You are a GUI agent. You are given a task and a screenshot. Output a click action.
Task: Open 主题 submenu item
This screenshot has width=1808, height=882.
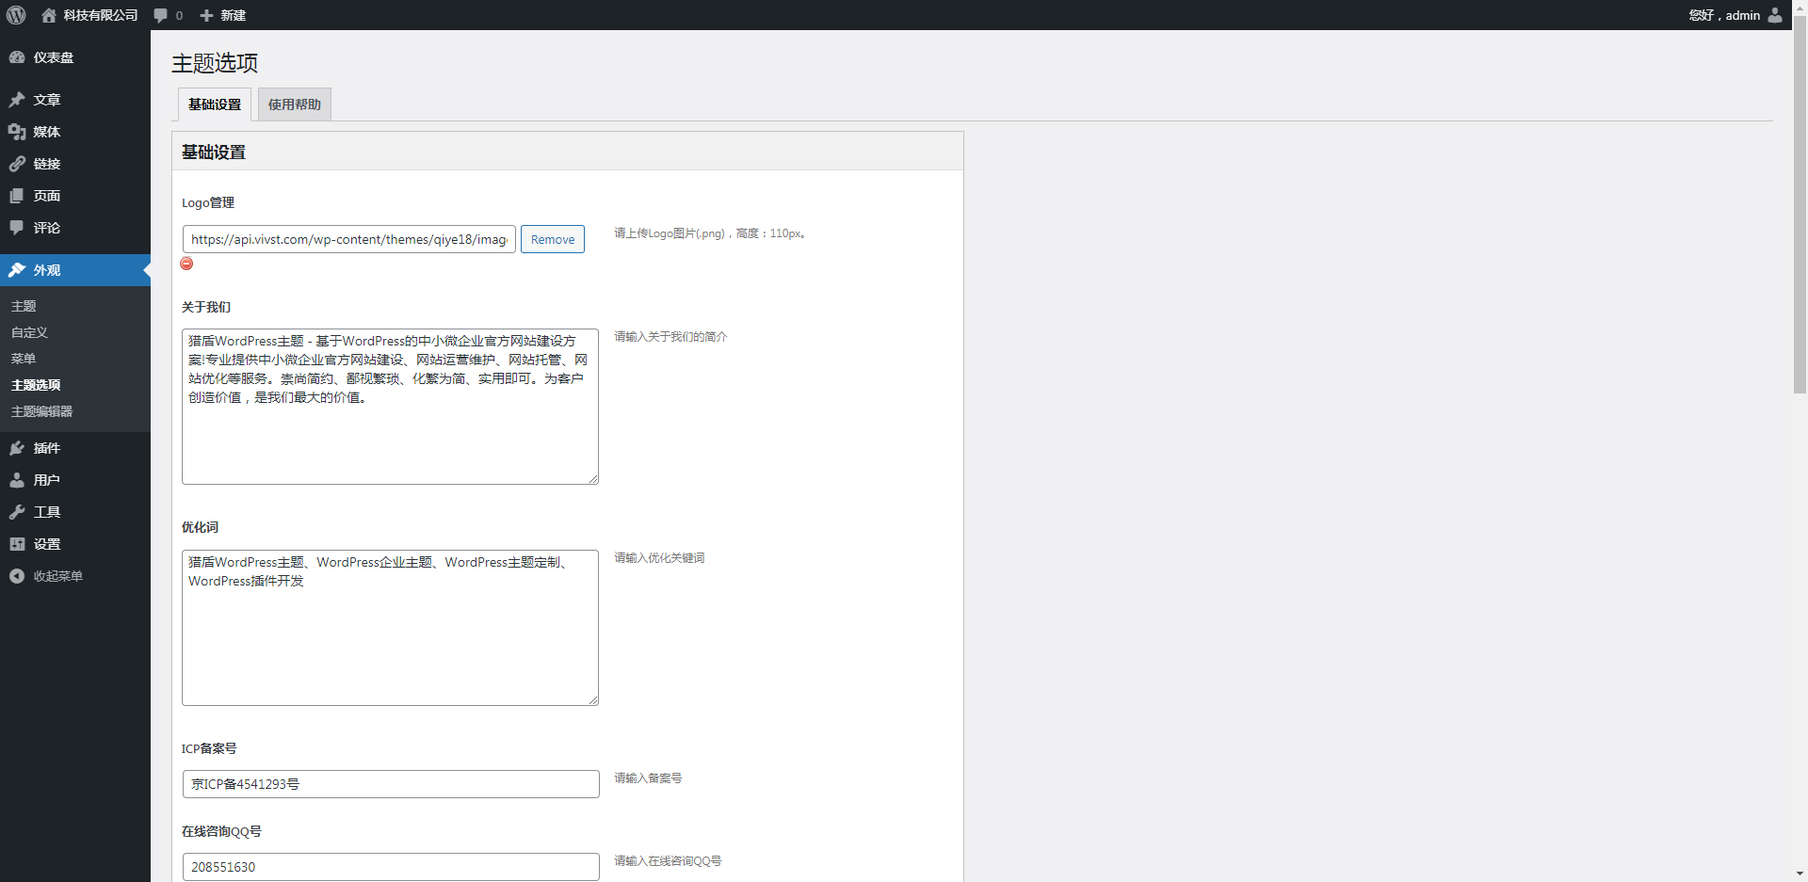(24, 306)
